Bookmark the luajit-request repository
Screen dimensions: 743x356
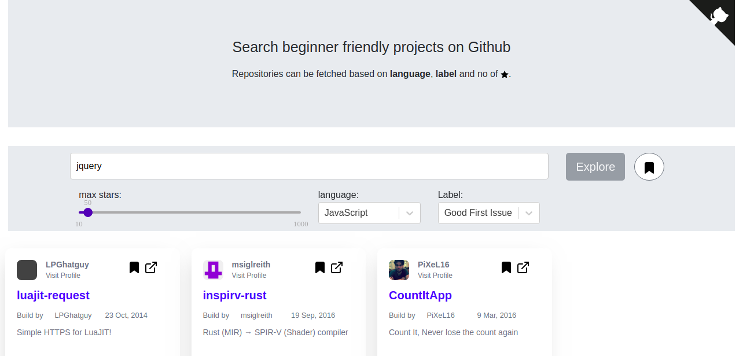tap(134, 267)
